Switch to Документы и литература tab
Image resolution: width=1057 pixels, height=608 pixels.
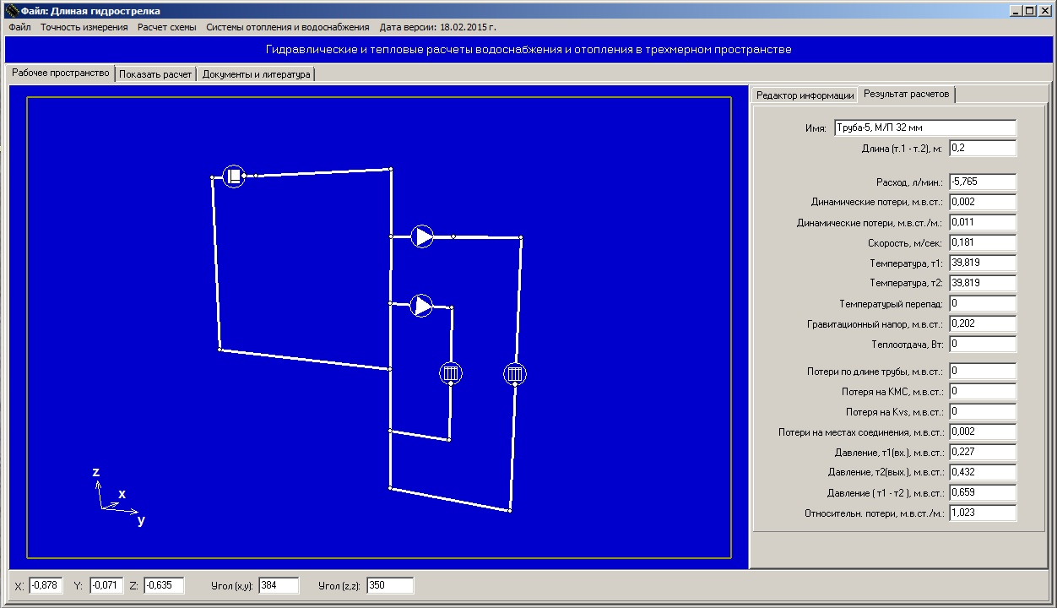coord(257,74)
